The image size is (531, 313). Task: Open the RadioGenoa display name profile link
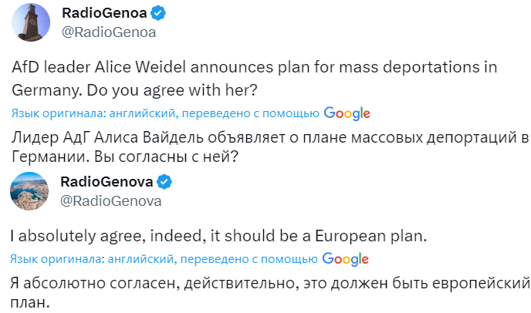104,13
